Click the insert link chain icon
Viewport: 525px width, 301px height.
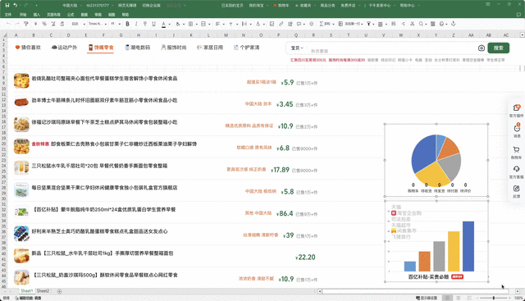click(x=281, y=24)
